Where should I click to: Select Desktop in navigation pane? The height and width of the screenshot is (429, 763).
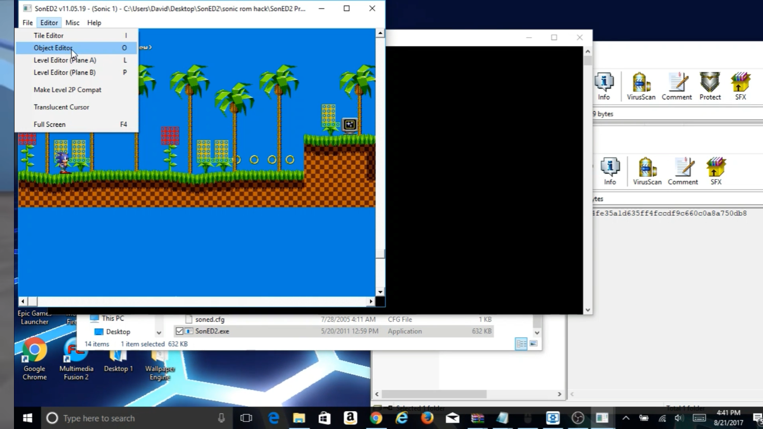[x=118, y=332]
